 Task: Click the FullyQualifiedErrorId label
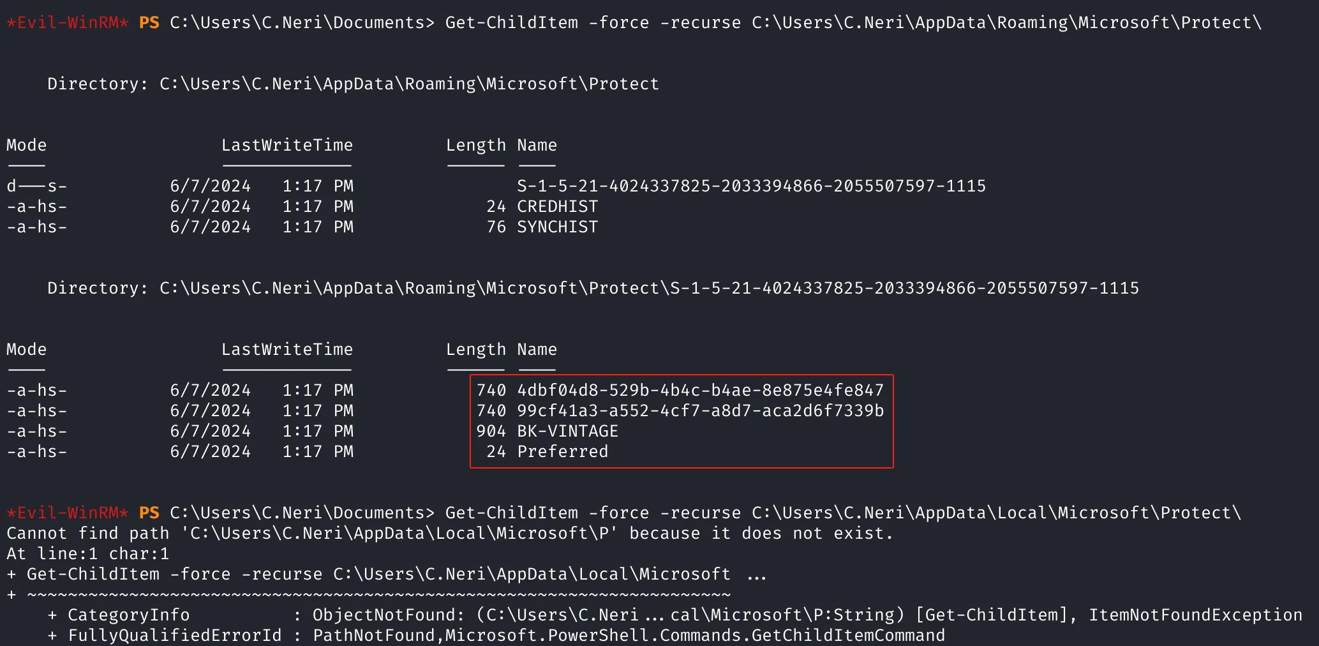click(174, 636)
